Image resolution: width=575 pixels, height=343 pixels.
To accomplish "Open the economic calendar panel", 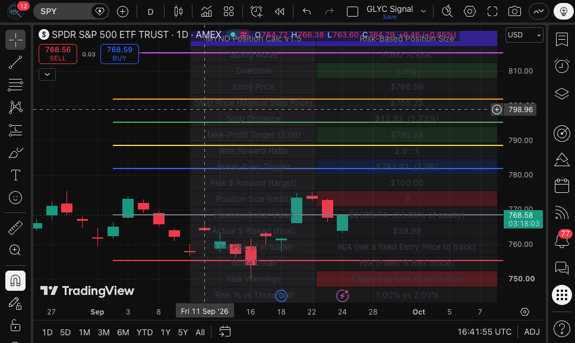I will pos(562,186).
